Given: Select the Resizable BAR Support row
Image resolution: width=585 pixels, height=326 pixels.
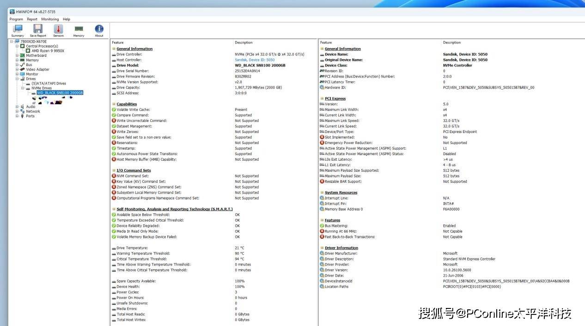Looking at the screenshot, I should [x=451, y=181].
